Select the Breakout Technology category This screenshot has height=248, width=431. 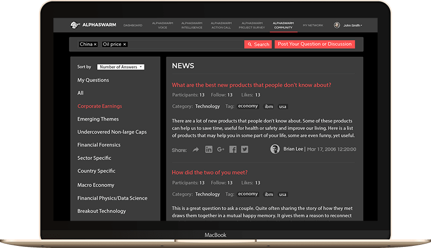pyautogui.click(x=102, y=211)
